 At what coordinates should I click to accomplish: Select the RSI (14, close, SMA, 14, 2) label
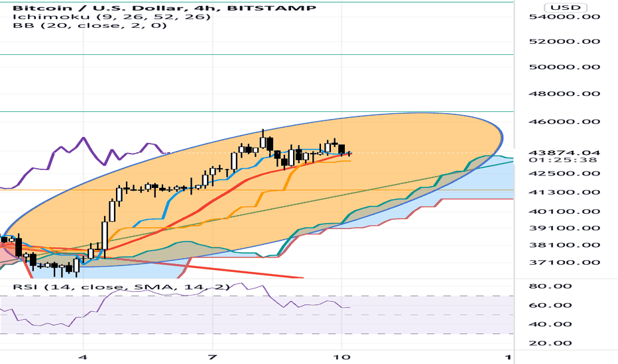click(x=121, y=287)
